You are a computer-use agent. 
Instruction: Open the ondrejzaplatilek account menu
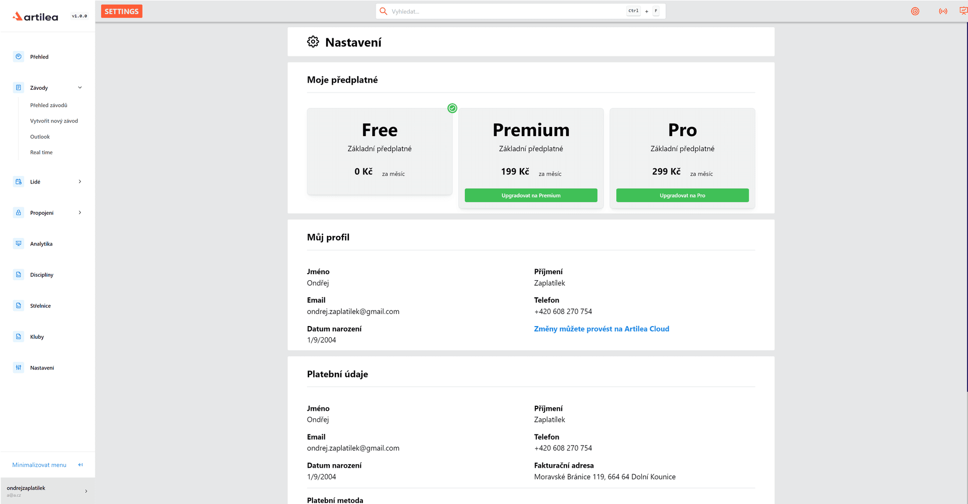coord(47,491)
